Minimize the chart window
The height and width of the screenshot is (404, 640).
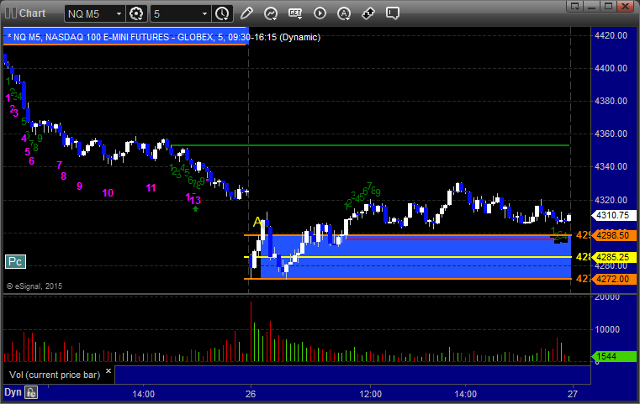592,6
